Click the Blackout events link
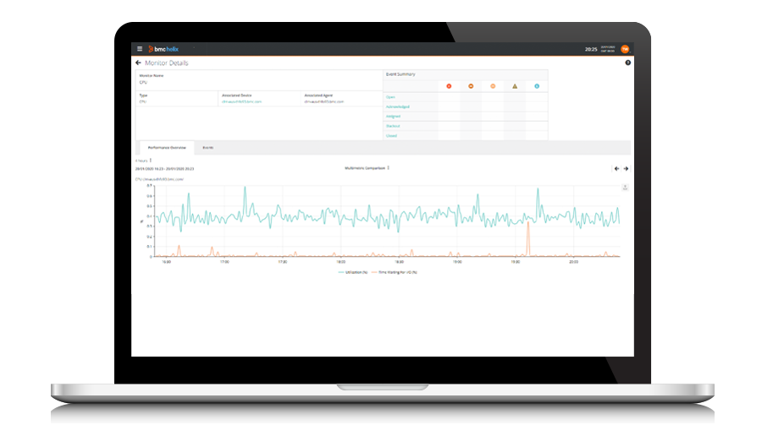This screenshot has height=436, width=762. coord(393,126)
